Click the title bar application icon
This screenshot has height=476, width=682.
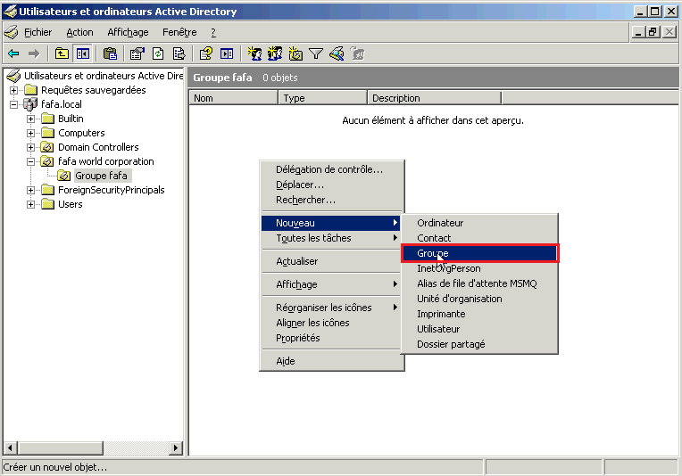10,12
